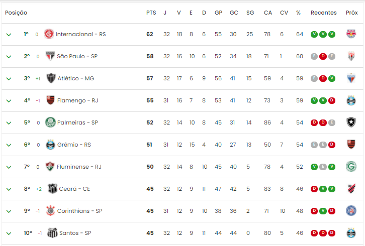Click the São Paulo club crest
This screenshot has width=365, height=246.
tap(50, 56)
